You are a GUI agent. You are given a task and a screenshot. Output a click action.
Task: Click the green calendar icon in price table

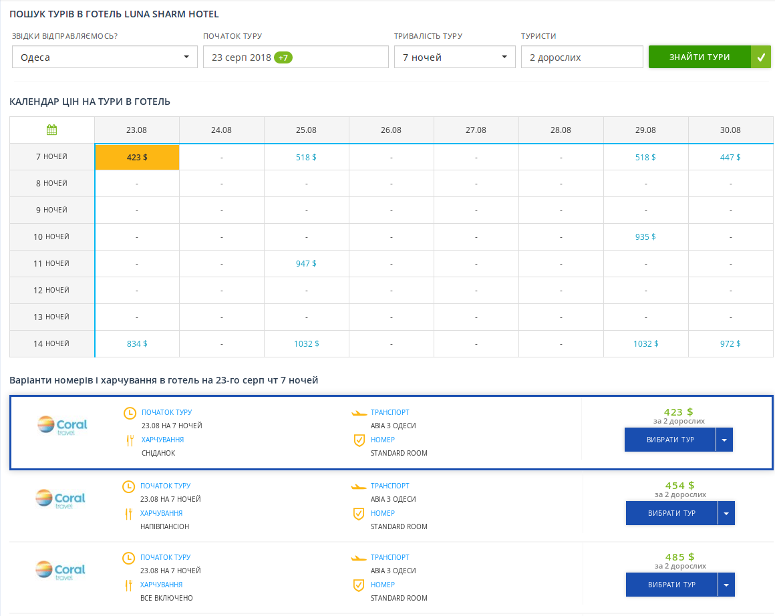point(52,130)
